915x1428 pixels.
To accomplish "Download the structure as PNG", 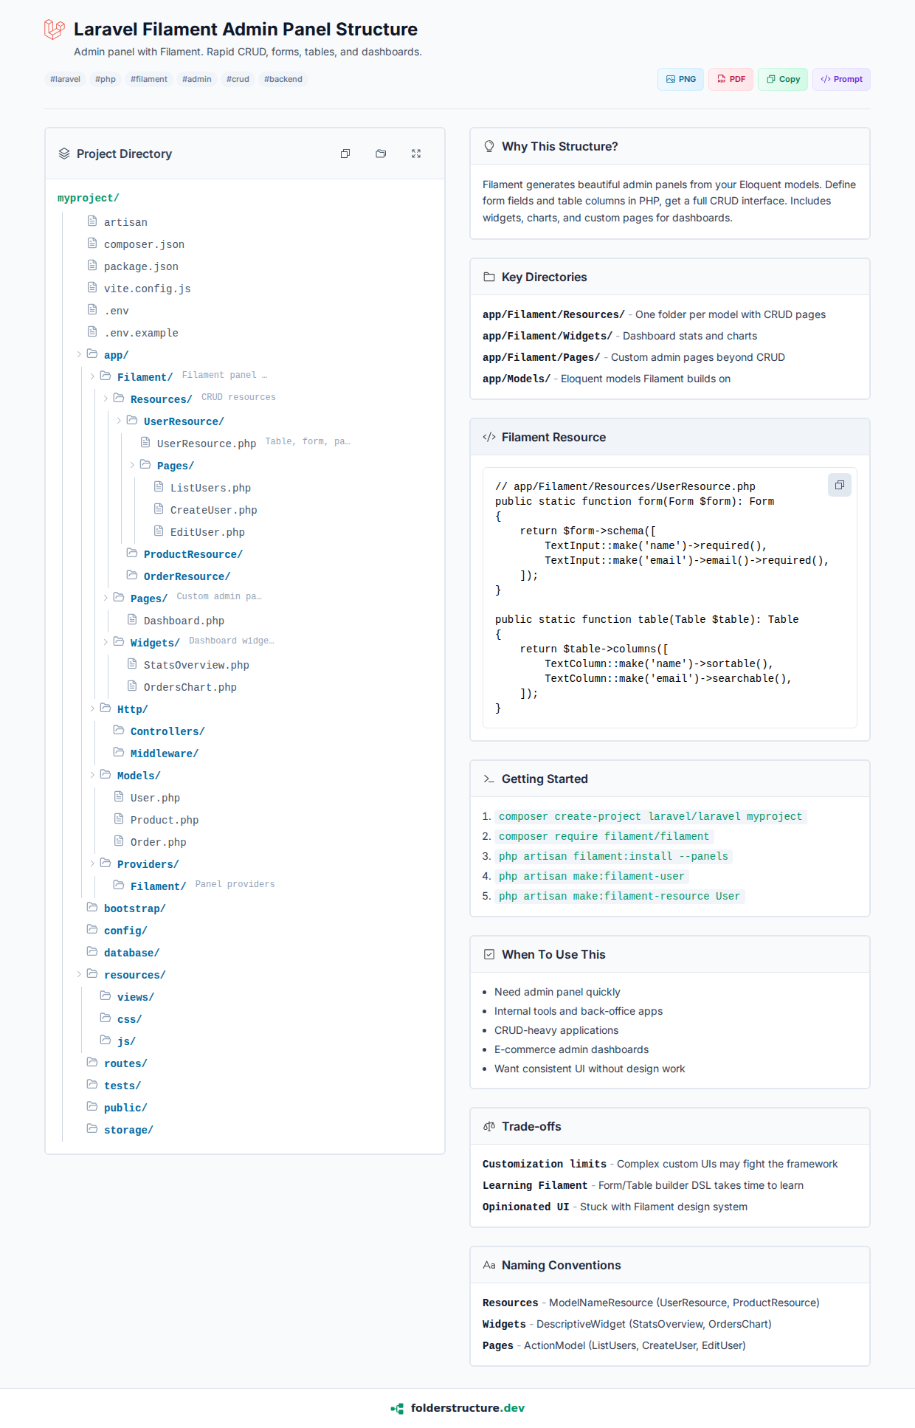I will [x=680, y=79].
